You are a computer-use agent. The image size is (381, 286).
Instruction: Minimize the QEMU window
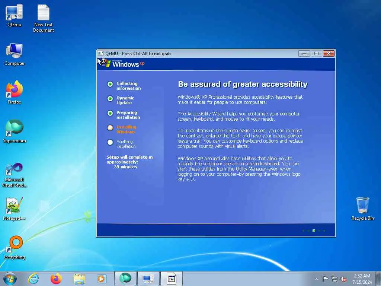[304, 54]
